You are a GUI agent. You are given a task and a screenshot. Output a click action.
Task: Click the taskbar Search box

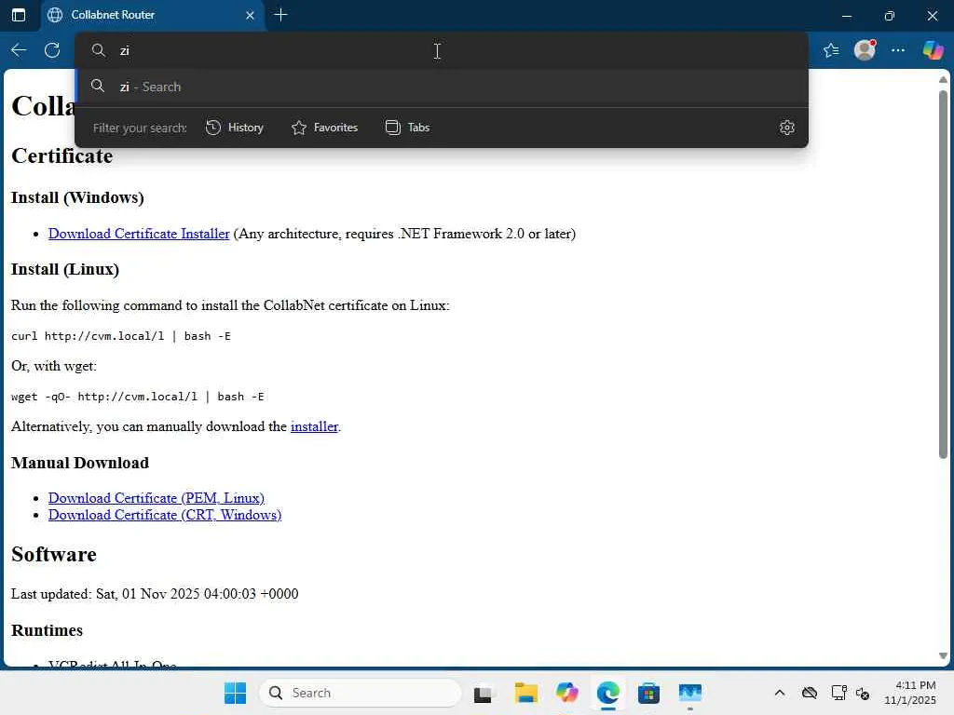tap(361, 693)
